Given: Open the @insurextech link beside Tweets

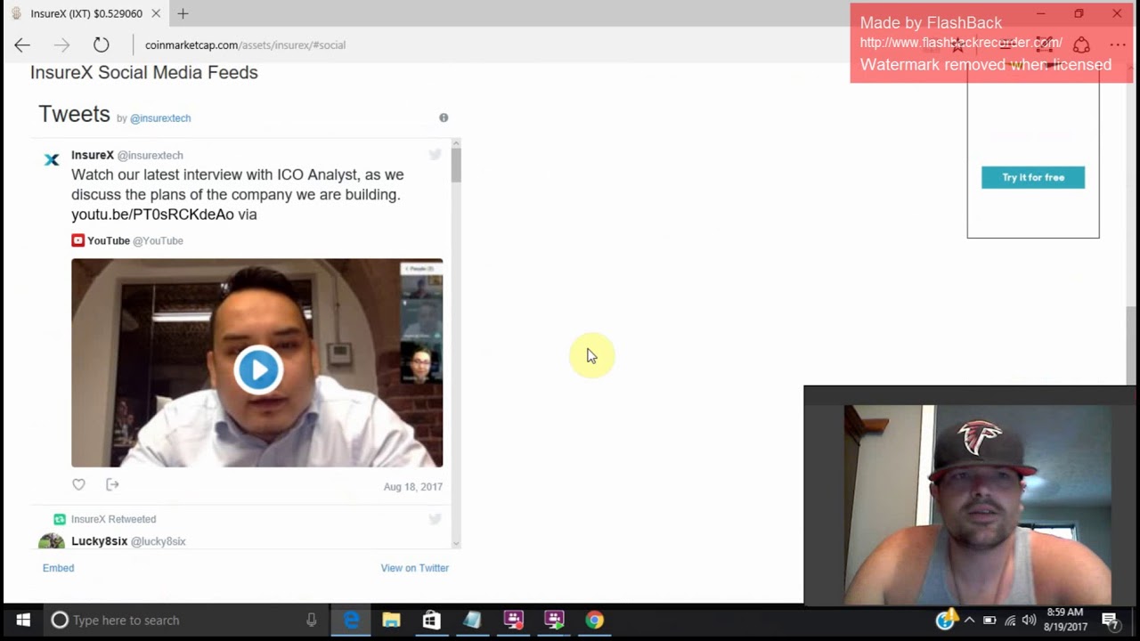Looking at the screenshot, I should [x=160, y=118].
